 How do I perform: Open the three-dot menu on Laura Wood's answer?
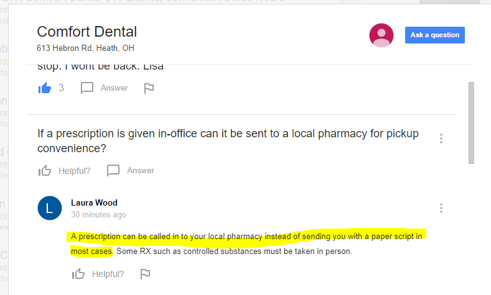click(441, 208)
